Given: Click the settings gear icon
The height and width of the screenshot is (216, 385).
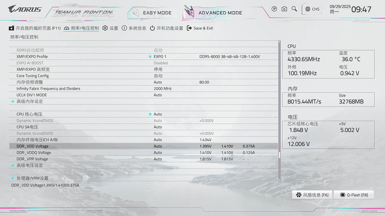Looking at the screenshot, I should [x=105, y=28].
